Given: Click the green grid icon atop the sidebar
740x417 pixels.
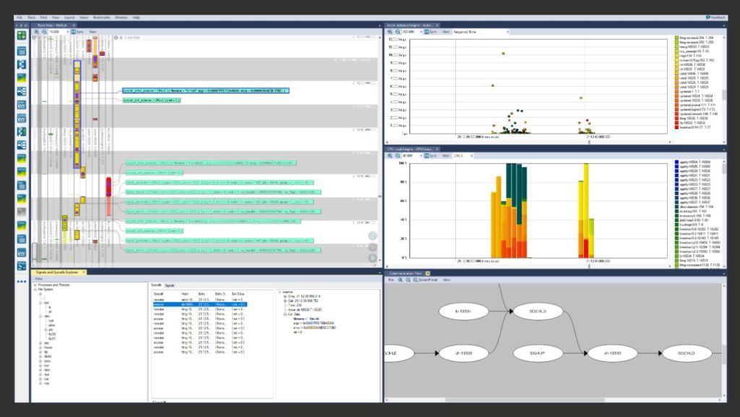Looking at the screenshot, I should pos(21,35).
